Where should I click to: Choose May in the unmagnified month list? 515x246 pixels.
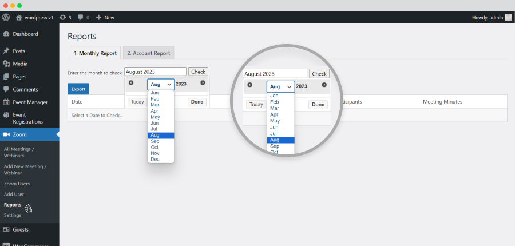click(161, 117)
